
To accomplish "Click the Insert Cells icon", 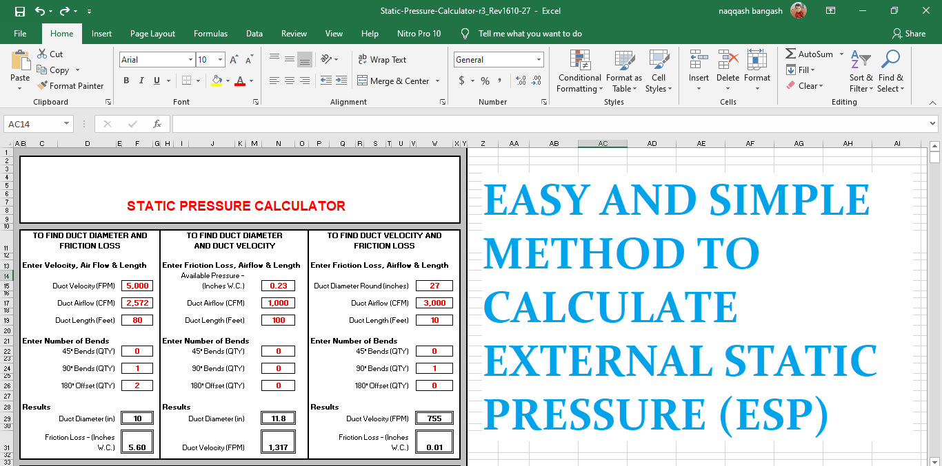I will [x=699, y=61].
